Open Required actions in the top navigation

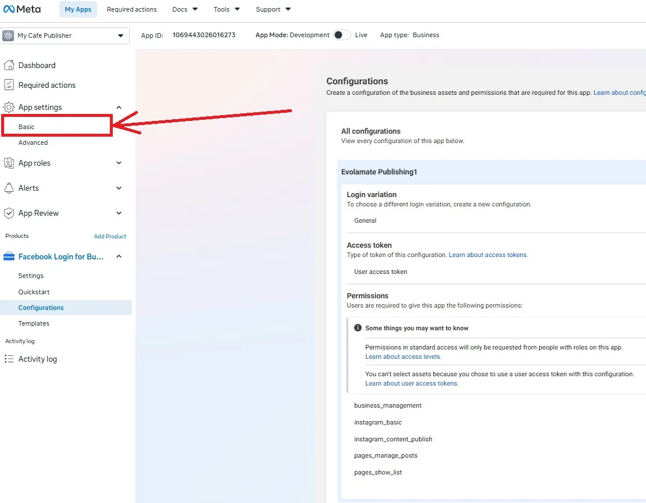(x=132, y=9)
